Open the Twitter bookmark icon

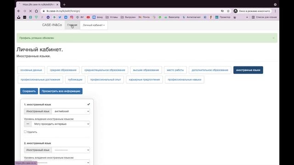(x=60, y=17)
